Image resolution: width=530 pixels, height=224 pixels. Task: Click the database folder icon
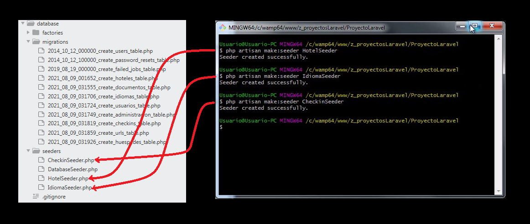pos(31,24)
